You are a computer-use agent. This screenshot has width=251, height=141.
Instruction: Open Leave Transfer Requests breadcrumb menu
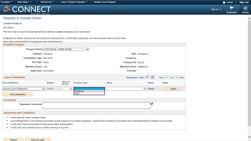[74, 2]
